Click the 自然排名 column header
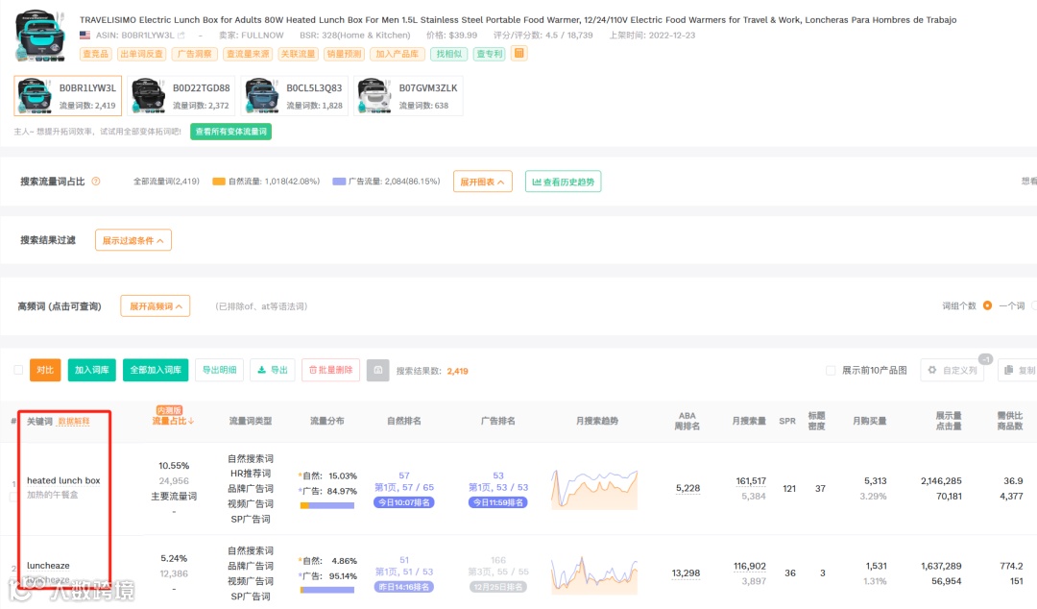 click(404, 421)
